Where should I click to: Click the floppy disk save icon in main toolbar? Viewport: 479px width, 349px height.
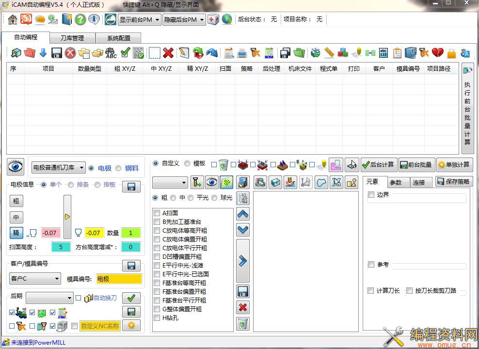(57, 53)
